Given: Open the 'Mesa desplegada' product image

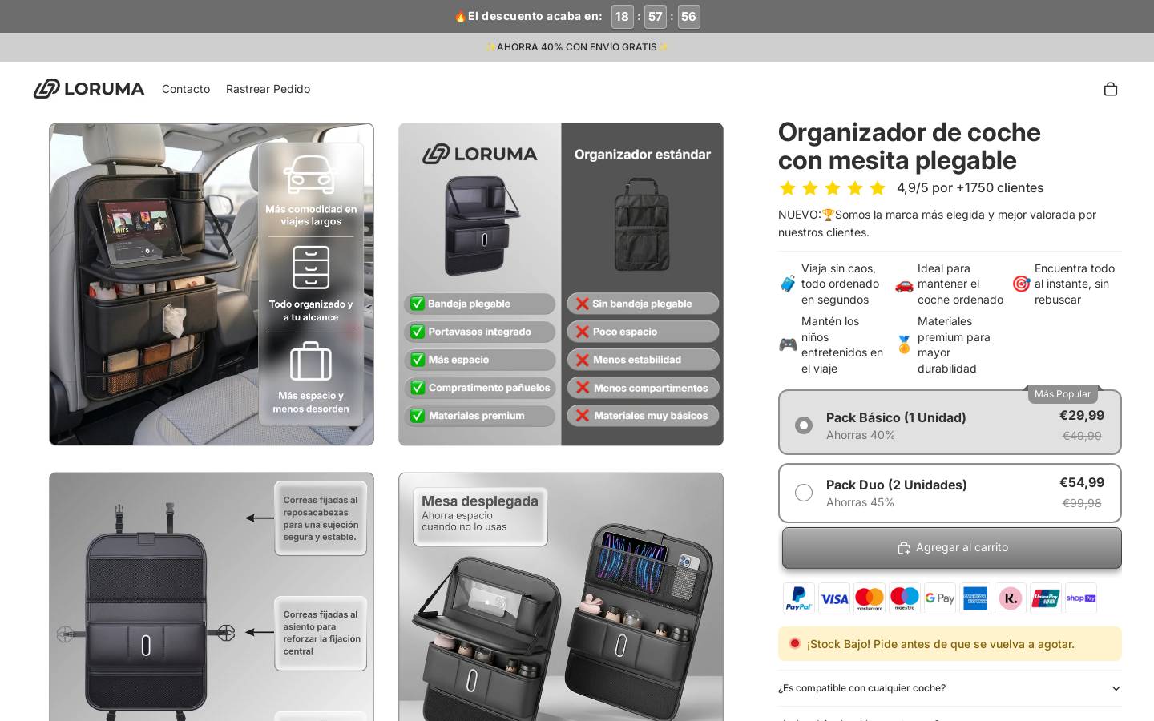Looking at the screenshot, I should pyautogui.click(x=561, y=597).
